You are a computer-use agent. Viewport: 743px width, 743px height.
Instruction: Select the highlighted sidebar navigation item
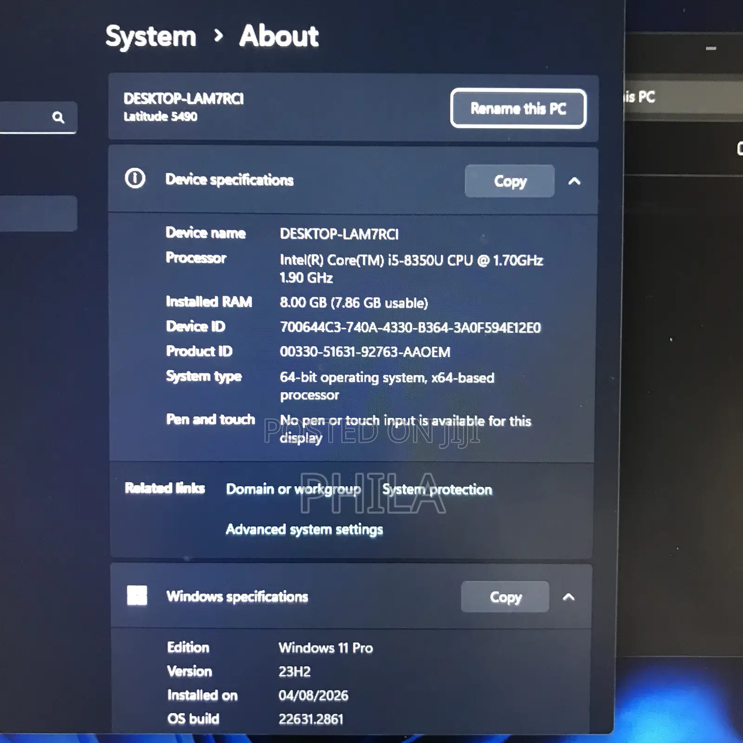click(38, 214)
